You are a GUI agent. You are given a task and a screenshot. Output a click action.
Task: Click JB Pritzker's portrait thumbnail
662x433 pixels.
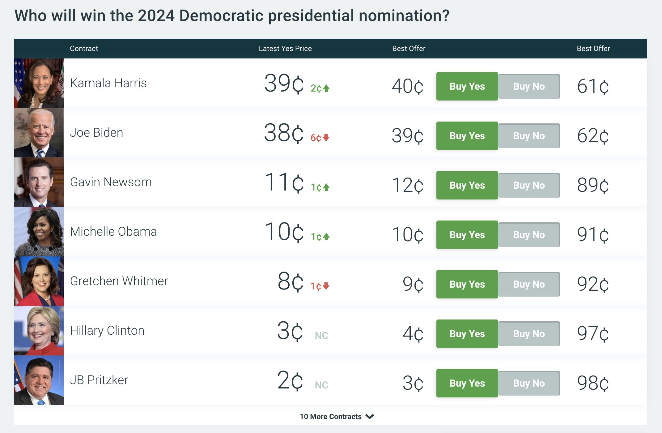39,380
